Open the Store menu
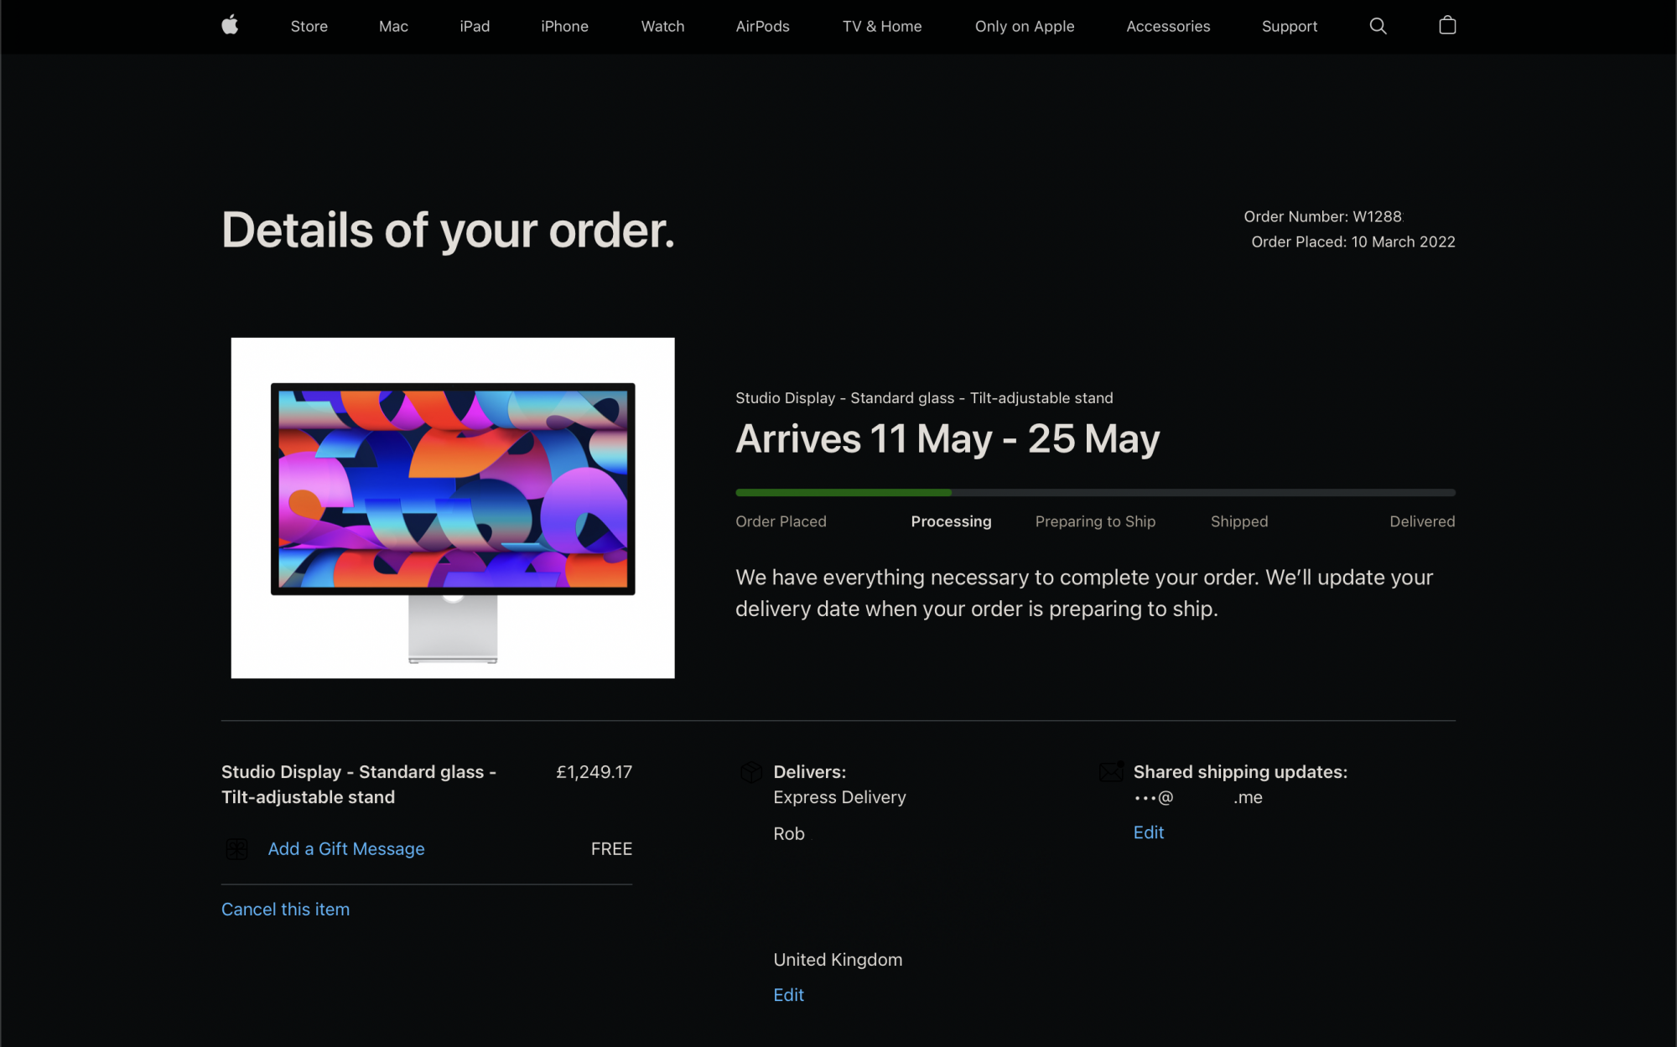The image size is (1677, 1047). [x=309, y=26]
